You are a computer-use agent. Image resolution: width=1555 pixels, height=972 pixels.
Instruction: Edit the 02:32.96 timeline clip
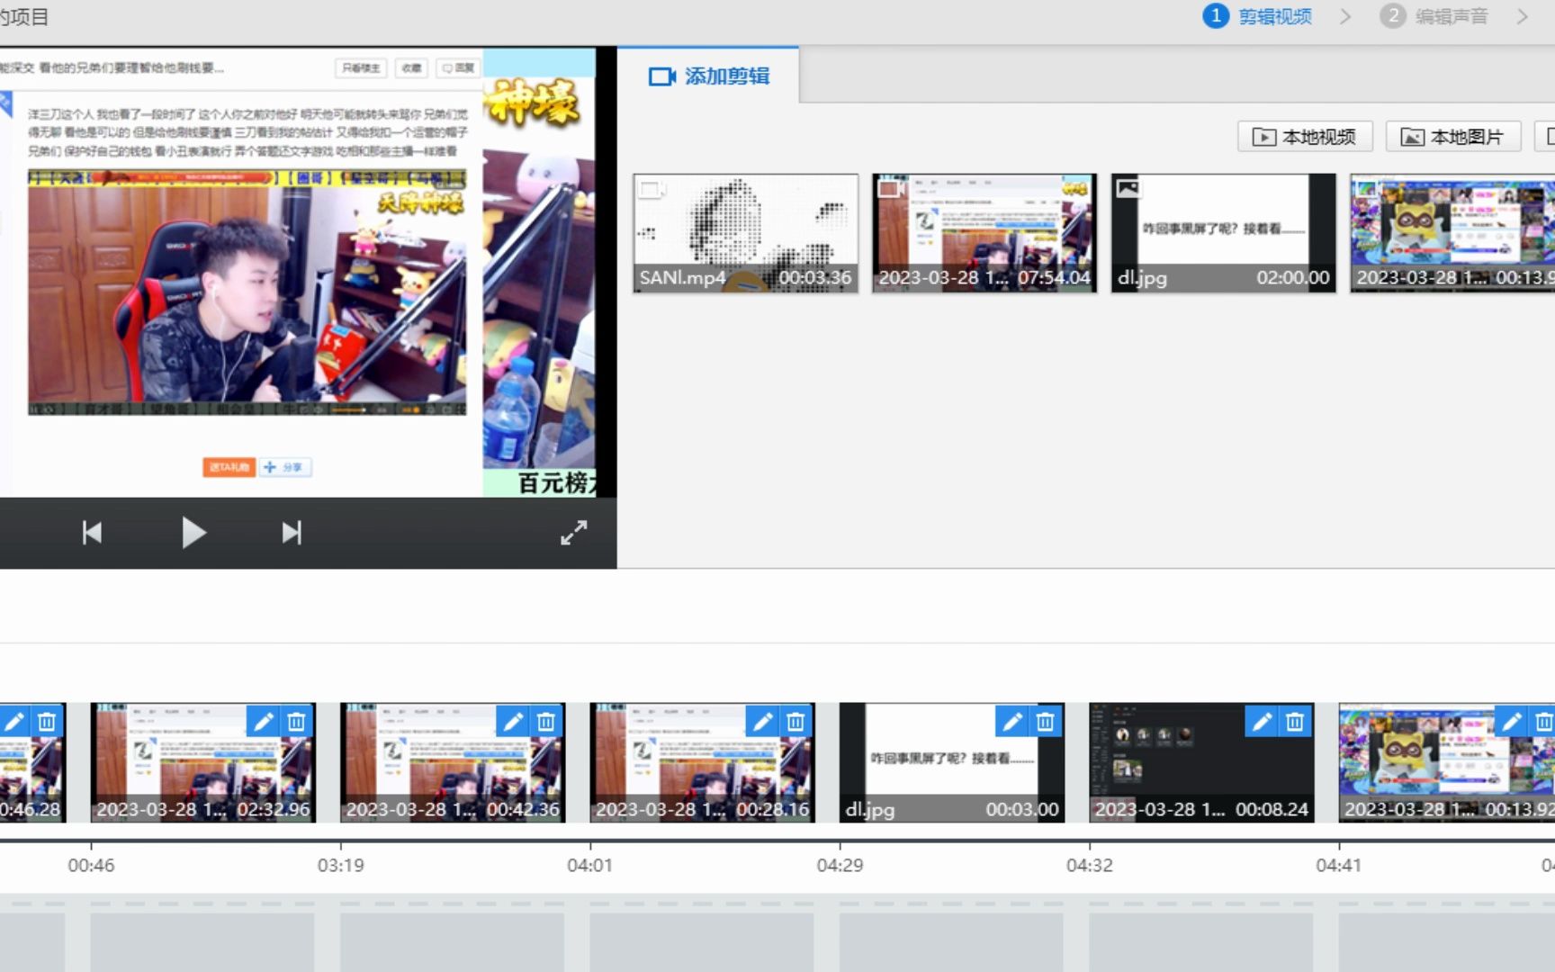pos(264,722)
